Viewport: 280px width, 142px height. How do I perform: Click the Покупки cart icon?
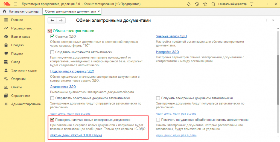point(6,53)
